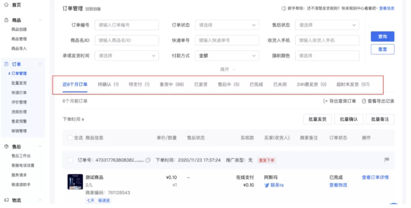Image resolution: width=411 pixels, height=208 pixels.
Task: Click the 首页 home icon
Action: point(6,5)
